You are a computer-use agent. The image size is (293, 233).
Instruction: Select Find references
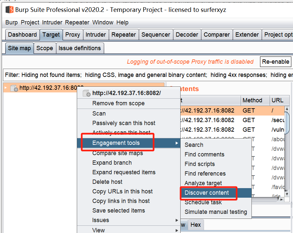[x=216, y=174]
